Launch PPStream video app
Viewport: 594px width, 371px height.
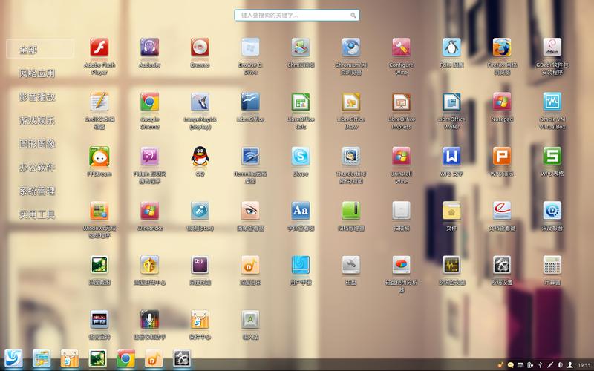click(x=99, y=157)
